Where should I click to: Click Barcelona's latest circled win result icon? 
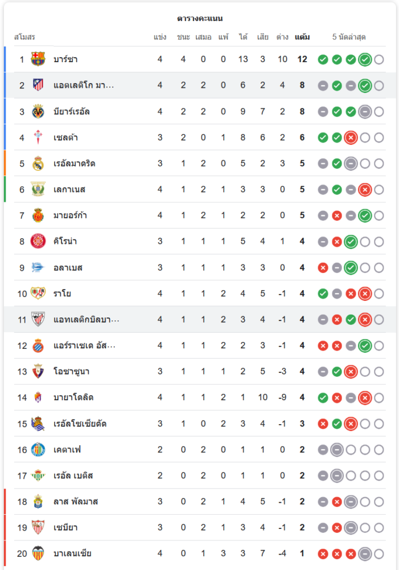365,59
